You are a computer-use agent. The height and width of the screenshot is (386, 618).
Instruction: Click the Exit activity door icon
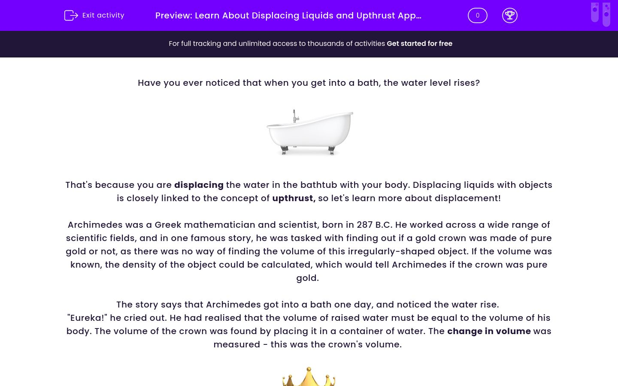pos(71,15)
